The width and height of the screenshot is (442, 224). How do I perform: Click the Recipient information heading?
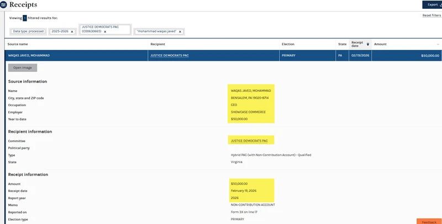30,132
